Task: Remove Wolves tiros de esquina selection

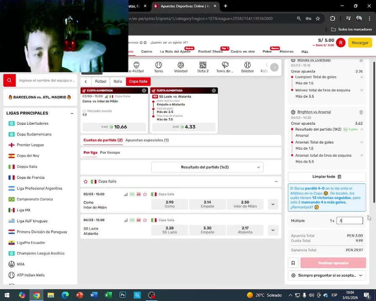Action: pyautogui.click(x=362, y=90)
